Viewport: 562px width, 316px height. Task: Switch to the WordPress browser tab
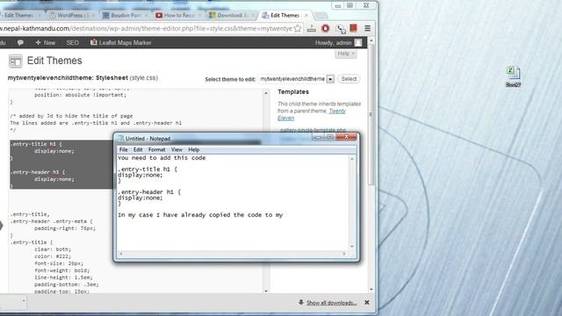click(x=72, y=16)
